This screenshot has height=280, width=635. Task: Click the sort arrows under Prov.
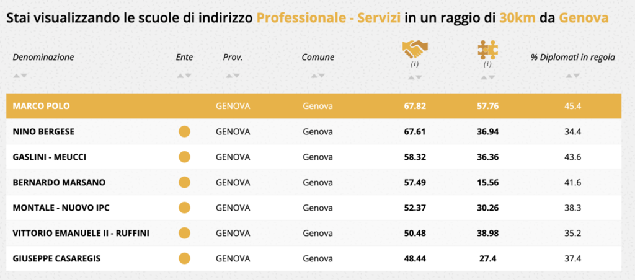(233, 76)
